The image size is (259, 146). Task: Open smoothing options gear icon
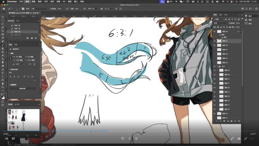click(102, 9)
